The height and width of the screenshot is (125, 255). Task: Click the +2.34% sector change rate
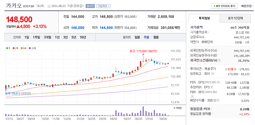(x=244, y=114)
